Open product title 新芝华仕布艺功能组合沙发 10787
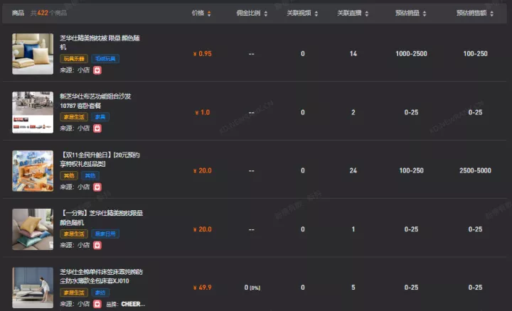Screen dimensions: 512x311 95,101
